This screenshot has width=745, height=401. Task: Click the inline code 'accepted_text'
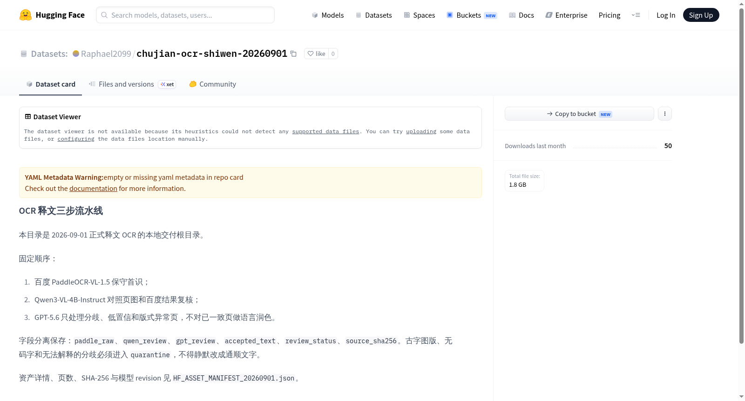pyautogui.click(x=250, y=341)
